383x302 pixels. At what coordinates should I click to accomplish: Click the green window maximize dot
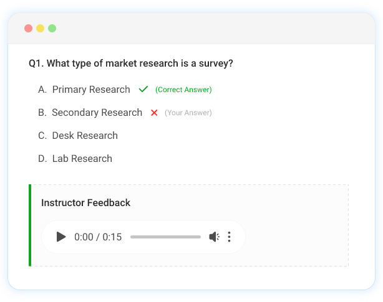click(52, 29)
